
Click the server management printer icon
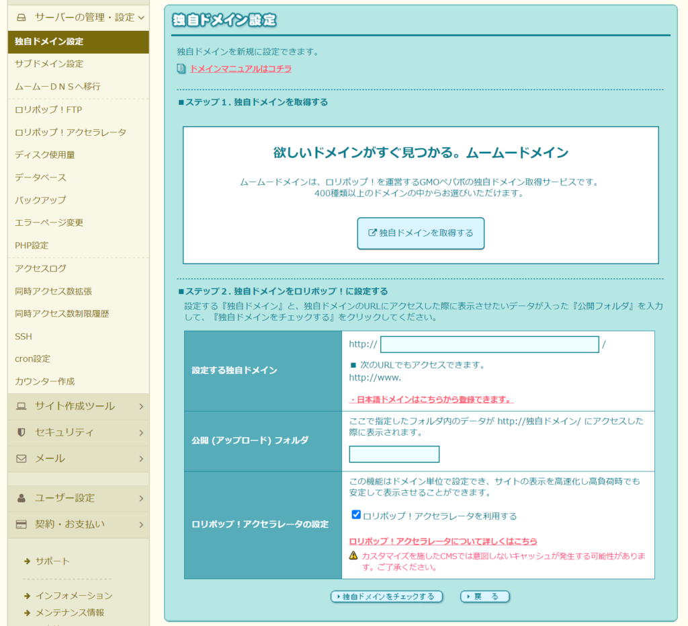pos(21,17)
